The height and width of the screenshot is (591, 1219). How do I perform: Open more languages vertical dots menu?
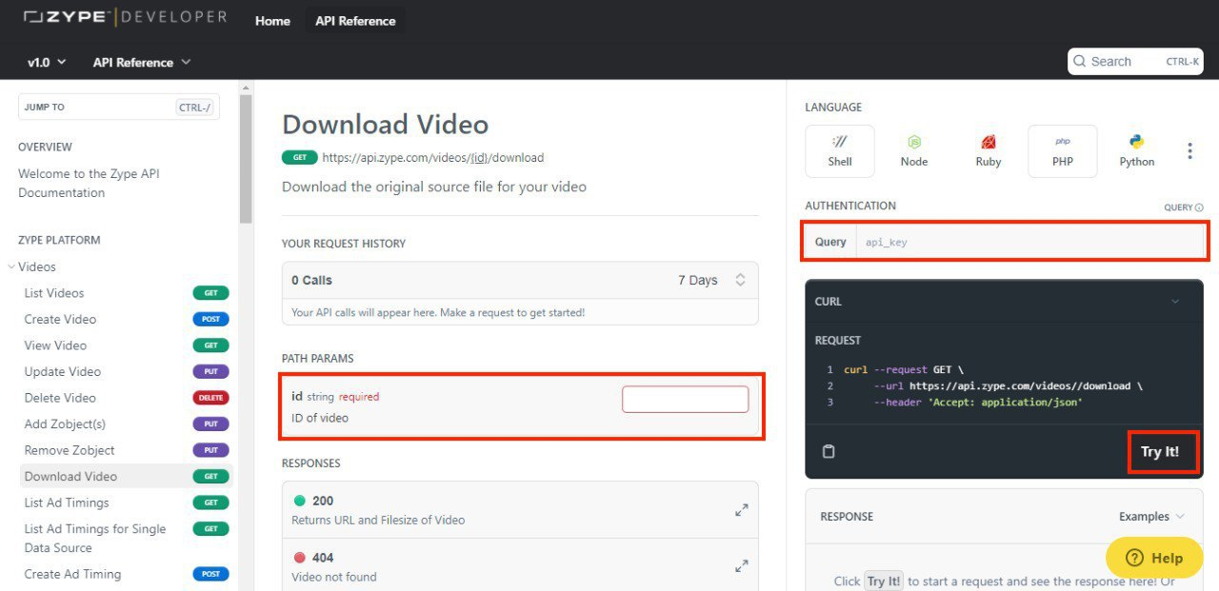tap(1189, 151)
